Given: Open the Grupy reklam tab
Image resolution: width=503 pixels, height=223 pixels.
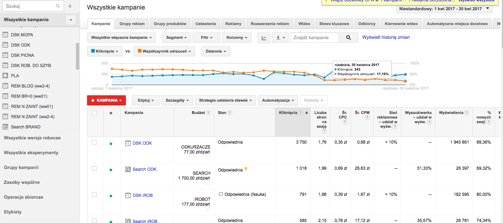Looking at the screenshot, I should 132,24.
